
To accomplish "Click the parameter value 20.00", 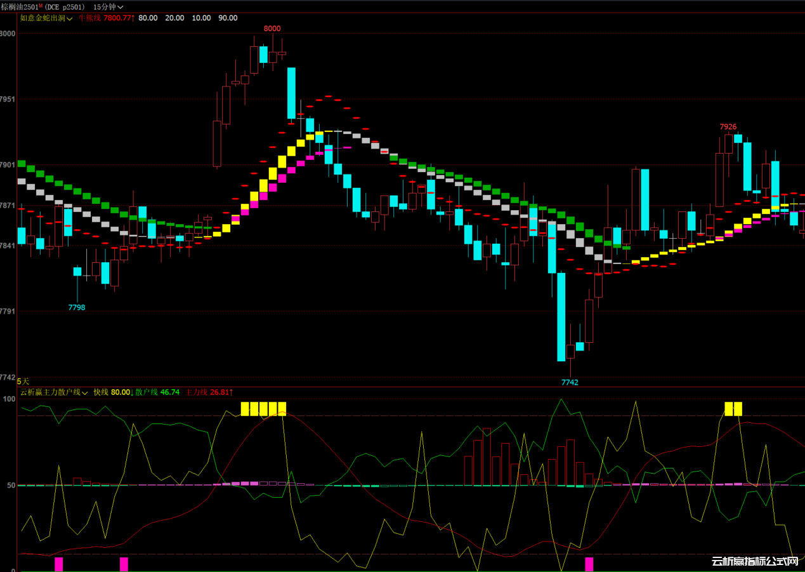I will tap(174, 18).
